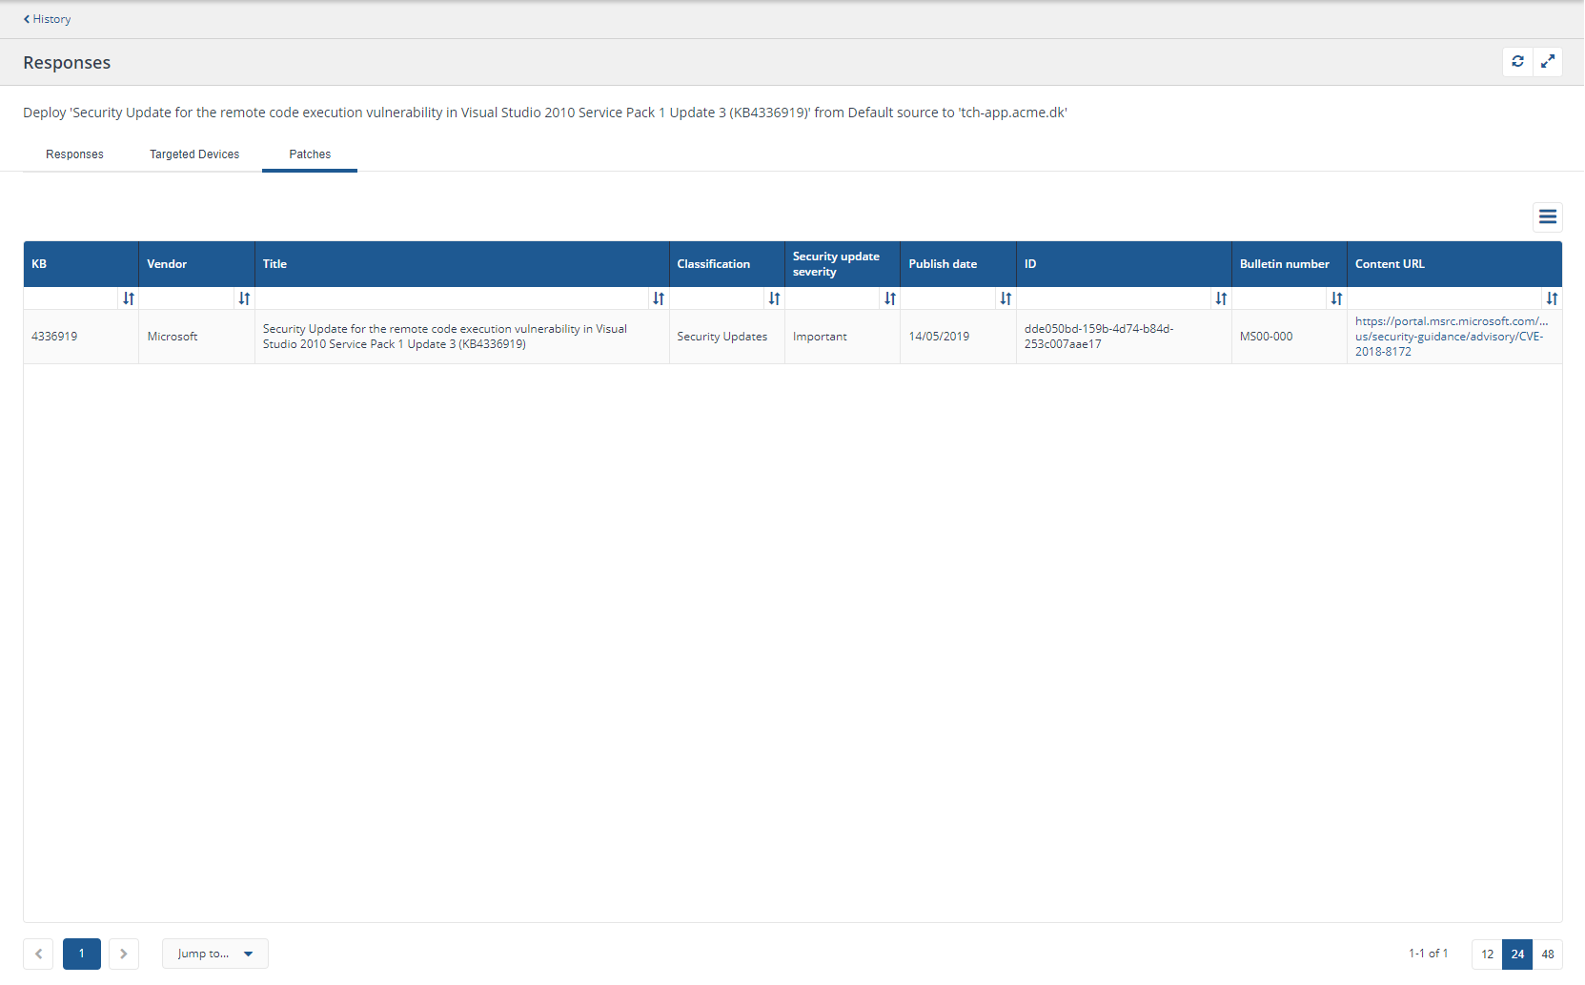
Task: Open the table column menu icon
Action: 1548,217
